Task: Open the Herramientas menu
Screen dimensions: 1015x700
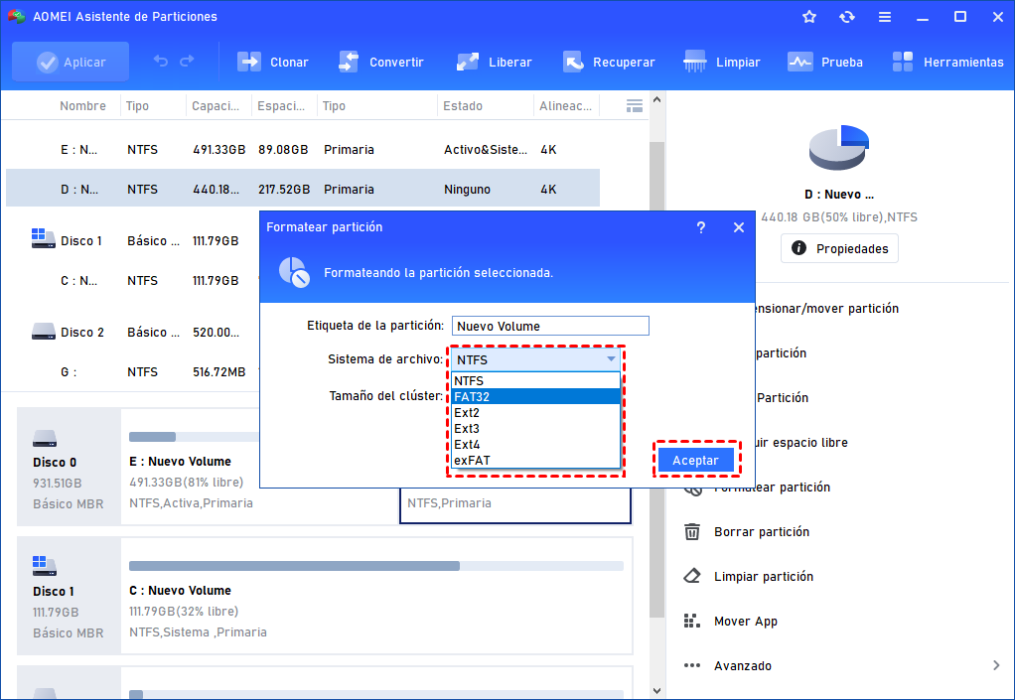Action: [x=903, y=62]
